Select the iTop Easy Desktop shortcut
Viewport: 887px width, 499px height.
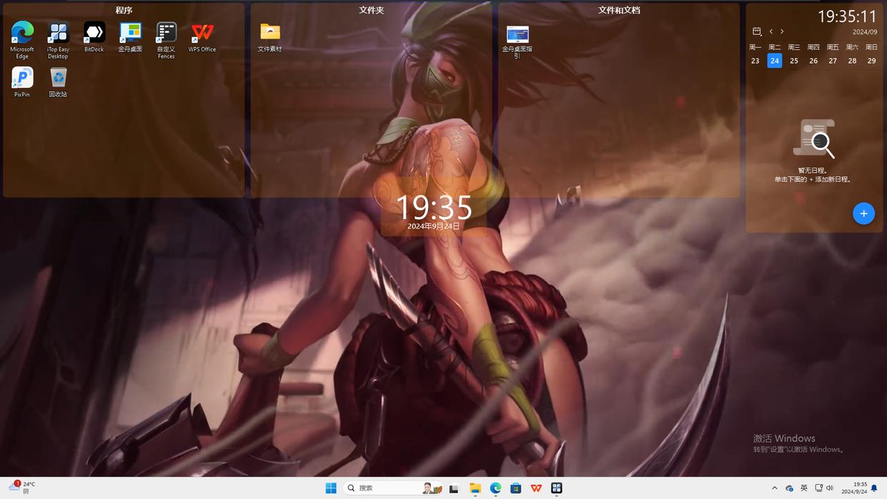coord(58,33)
